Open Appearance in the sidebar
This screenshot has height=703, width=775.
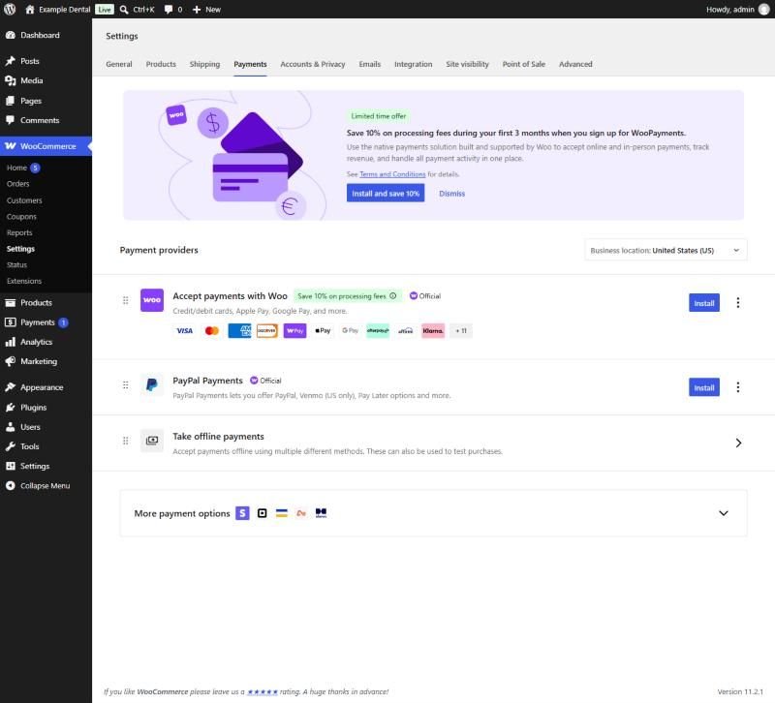coord(46,387)
